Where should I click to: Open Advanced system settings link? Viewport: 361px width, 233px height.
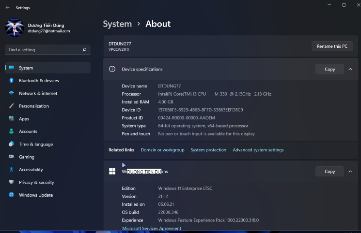tap(258, 150)
